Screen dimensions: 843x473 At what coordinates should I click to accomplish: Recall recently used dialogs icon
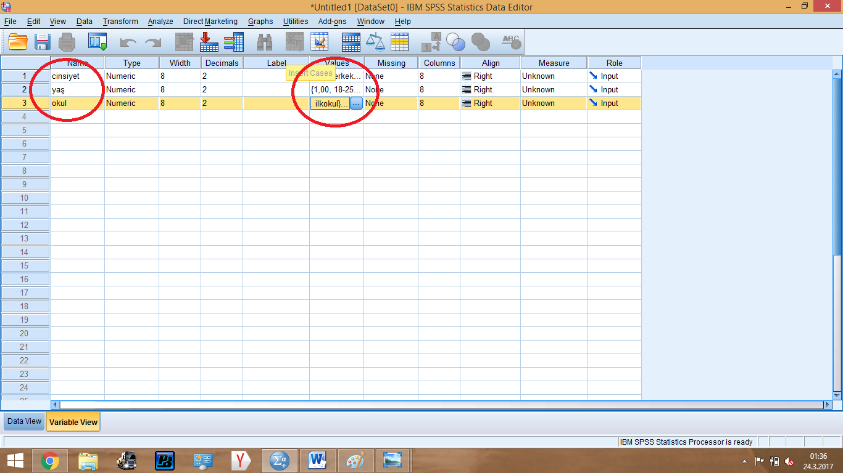tap(98, 42)
